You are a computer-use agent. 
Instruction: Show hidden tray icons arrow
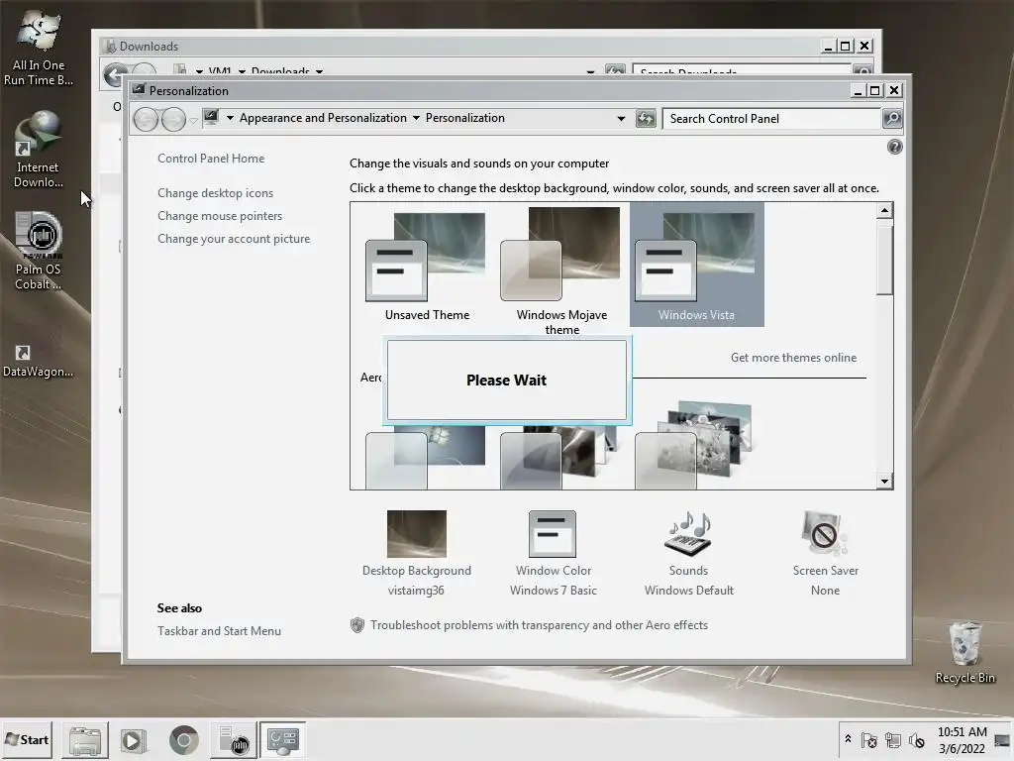[848, 739]
